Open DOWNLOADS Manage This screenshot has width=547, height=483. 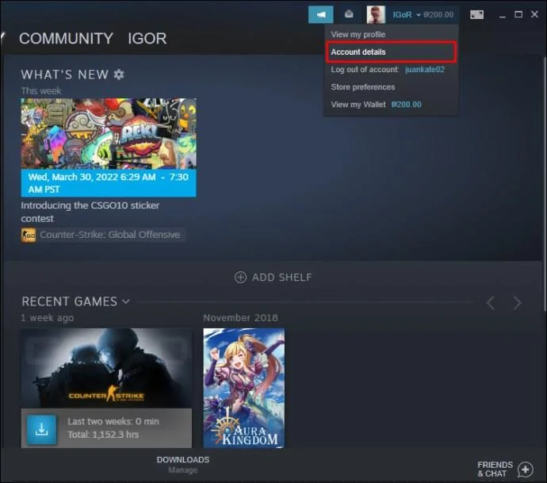(x=183, y=465)
